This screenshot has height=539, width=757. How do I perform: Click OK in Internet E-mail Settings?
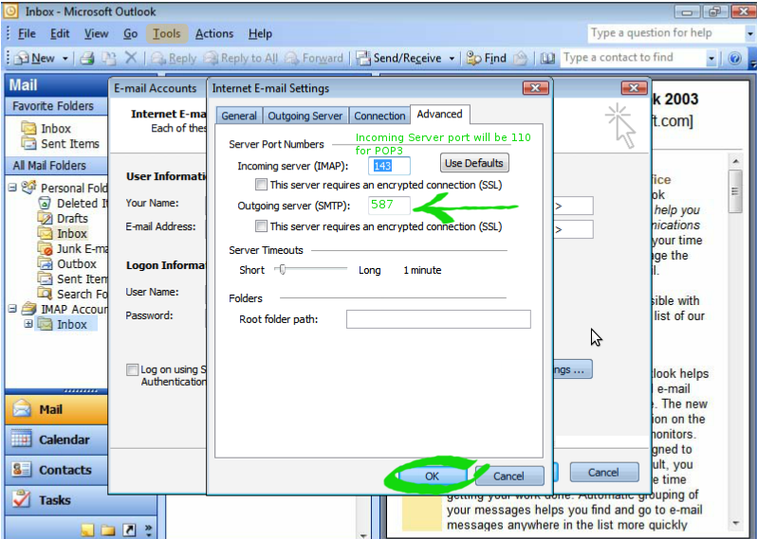(x=432, y=476)
